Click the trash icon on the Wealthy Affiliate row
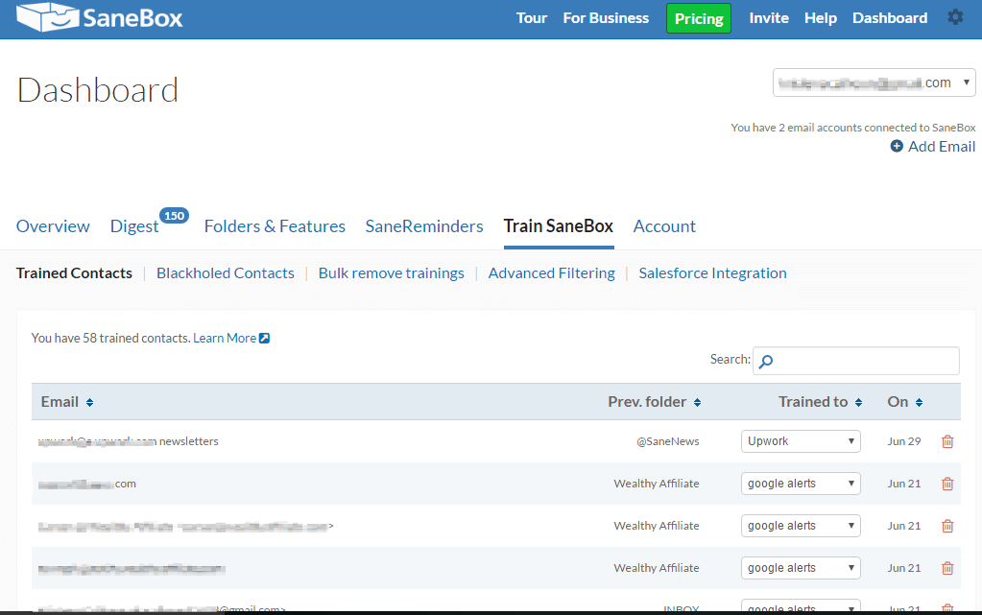This screenshot has height=615, width=982. 947,484
